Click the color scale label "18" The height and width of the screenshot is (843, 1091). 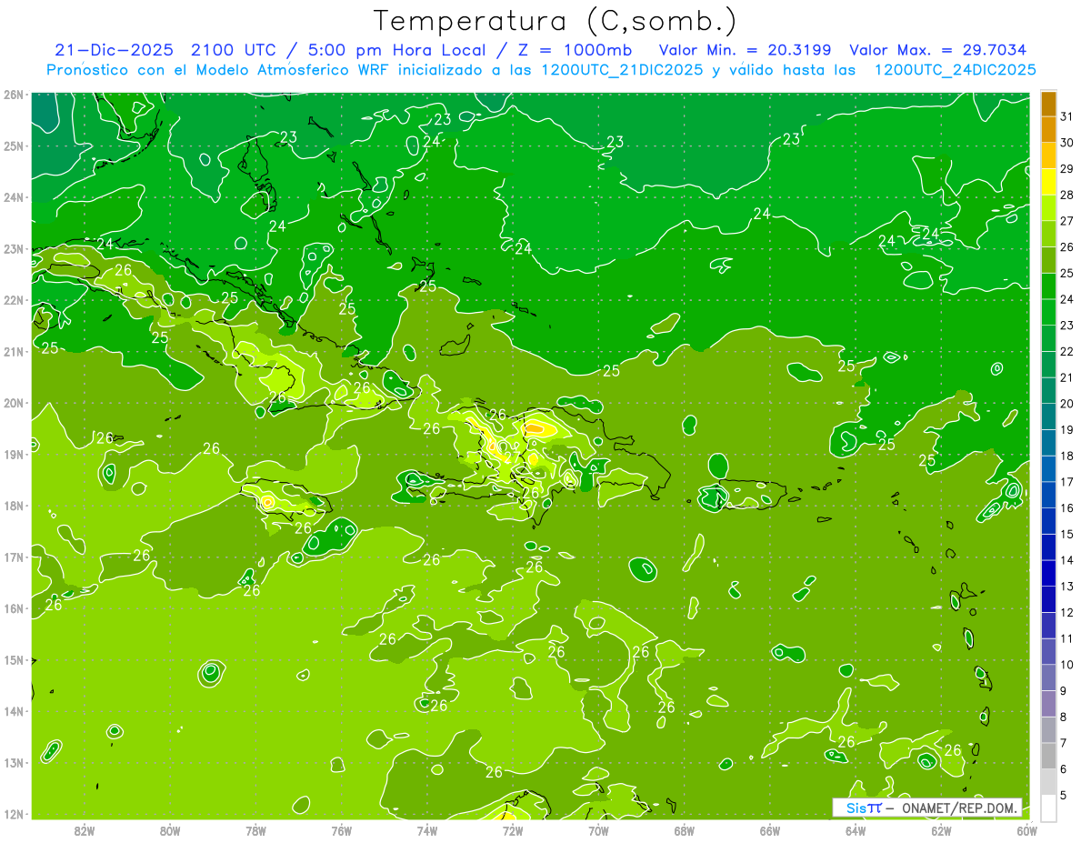pyautogui.click(x=1067, y=456)
